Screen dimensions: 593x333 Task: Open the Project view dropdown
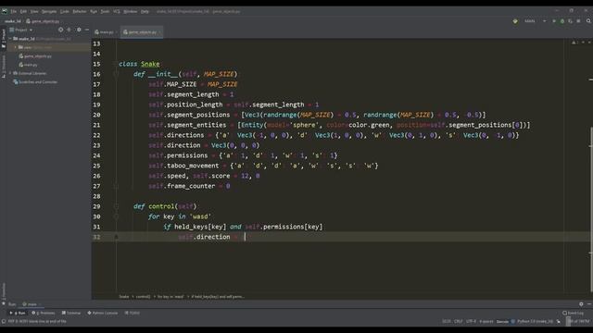pyautogui.click(x=21, y=30)
